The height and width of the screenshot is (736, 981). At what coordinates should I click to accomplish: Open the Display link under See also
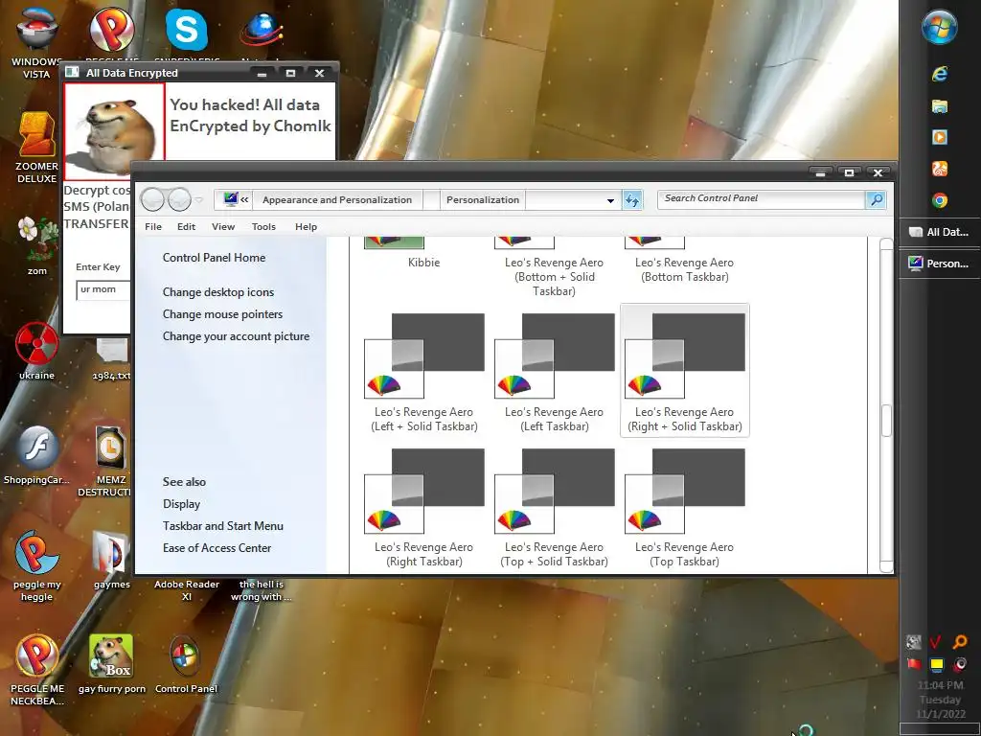click(x=181, y=504)
